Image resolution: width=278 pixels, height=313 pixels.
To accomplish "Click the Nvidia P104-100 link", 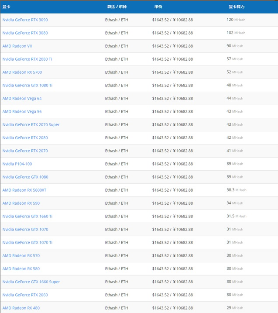I will pyautogui.click(x=17, y=164).
